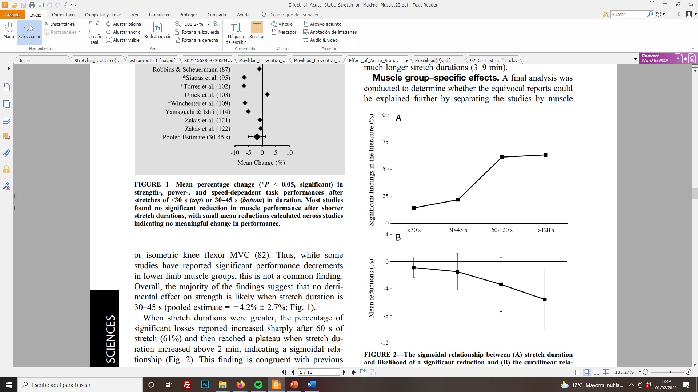Open file with the folder icon in quick toolbar
The width and height of the screenshot is (698, 392).
(x=14, y=5)
